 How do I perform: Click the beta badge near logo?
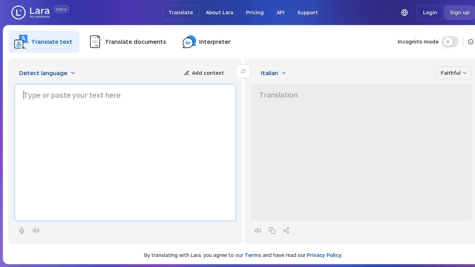coord(61,9)
